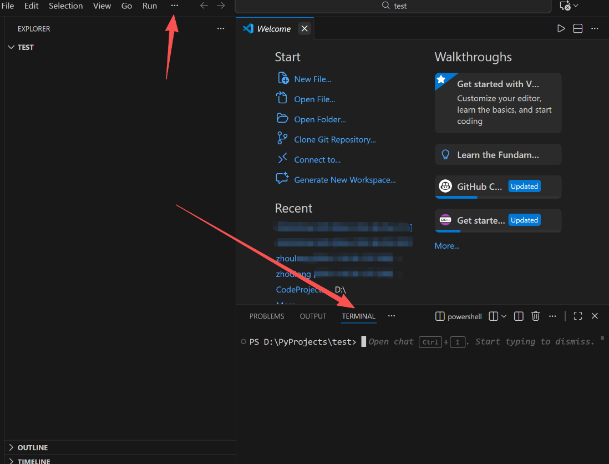This screenshot has width=609, height=464.
Task: Collapse the TEST folder section
Action: click(11, 47)
